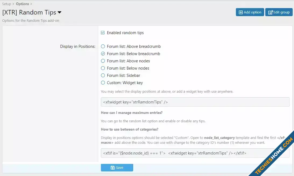Click the Add option button
This screenshot has height=176, width=294.
(x=250, y=12)
